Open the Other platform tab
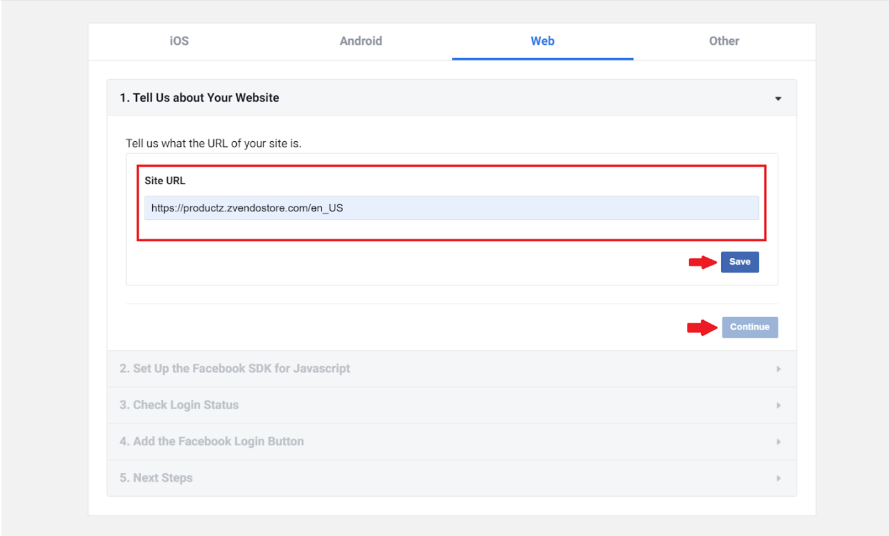This screenshot has height=536, width=889. 724,41
